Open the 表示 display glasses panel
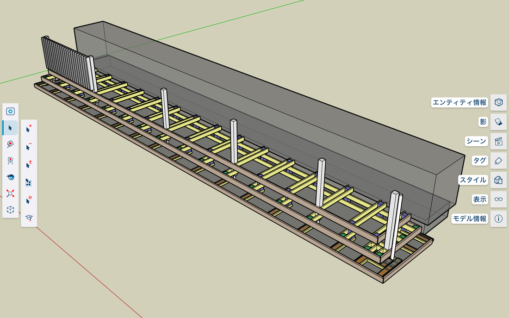Image resolution: width=509 pixels, height=318 pixels. [498, 199]
